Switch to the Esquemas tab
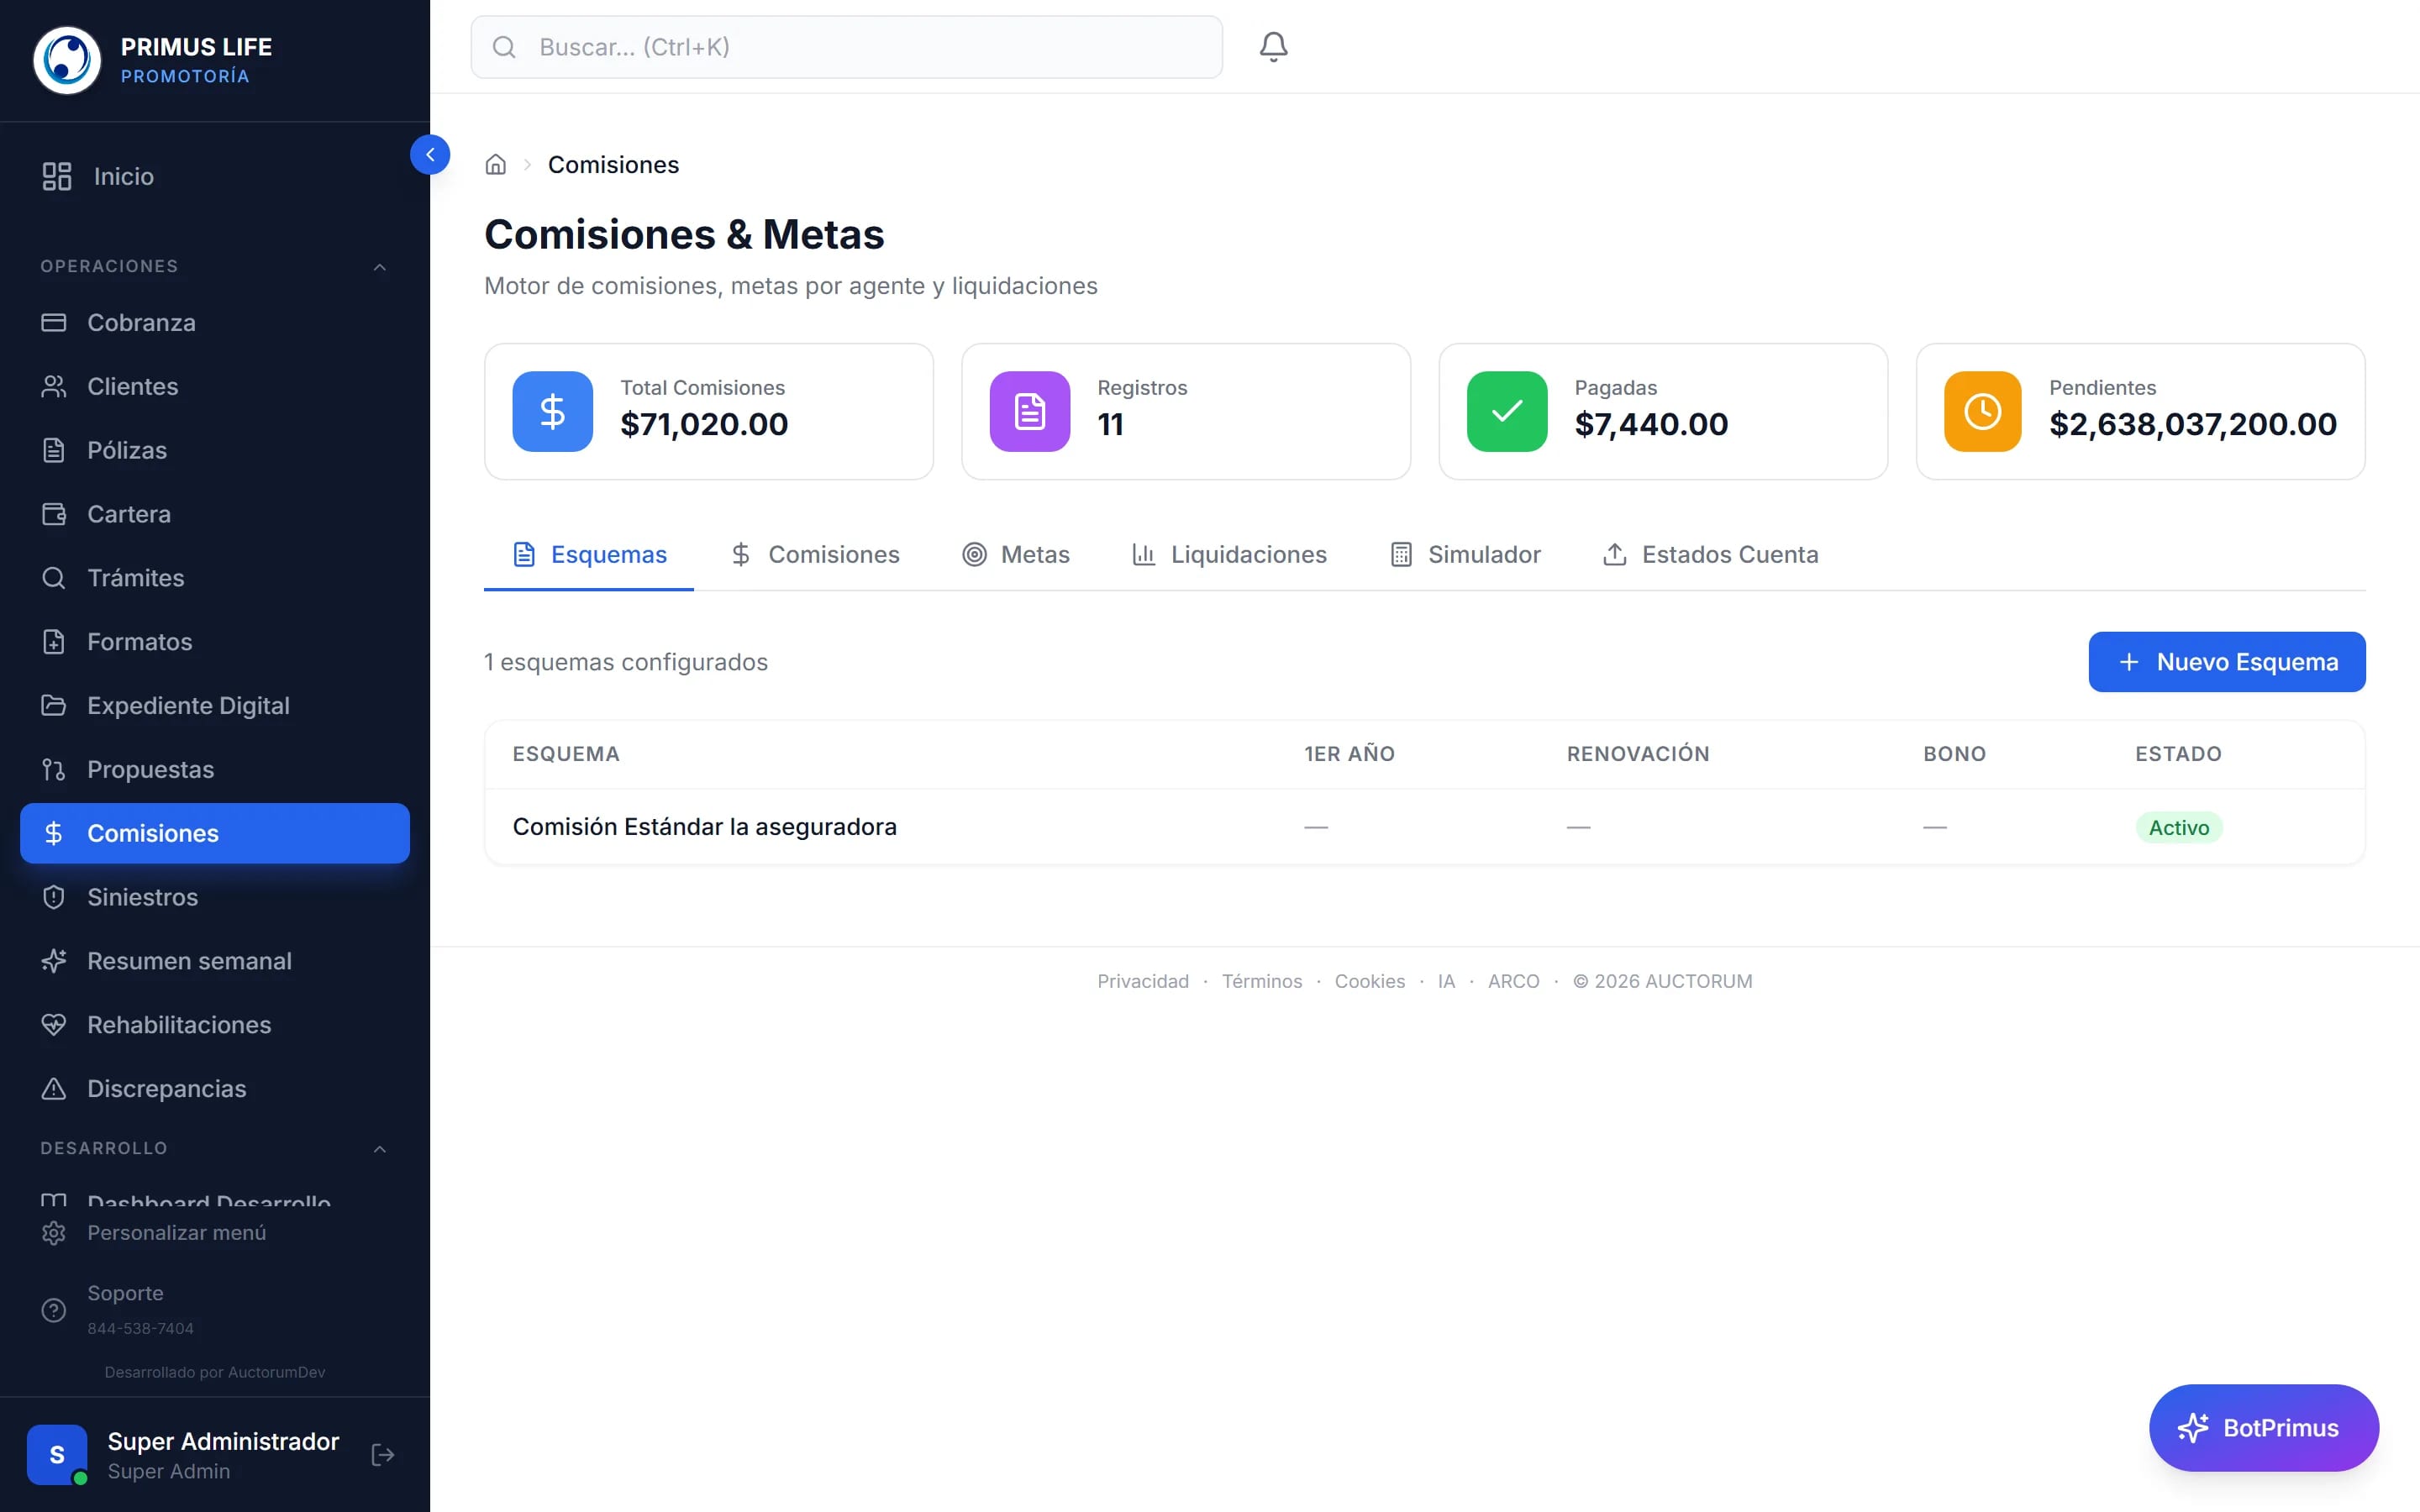Viewport: 2420px width, 1512px height. click(589, 555)
